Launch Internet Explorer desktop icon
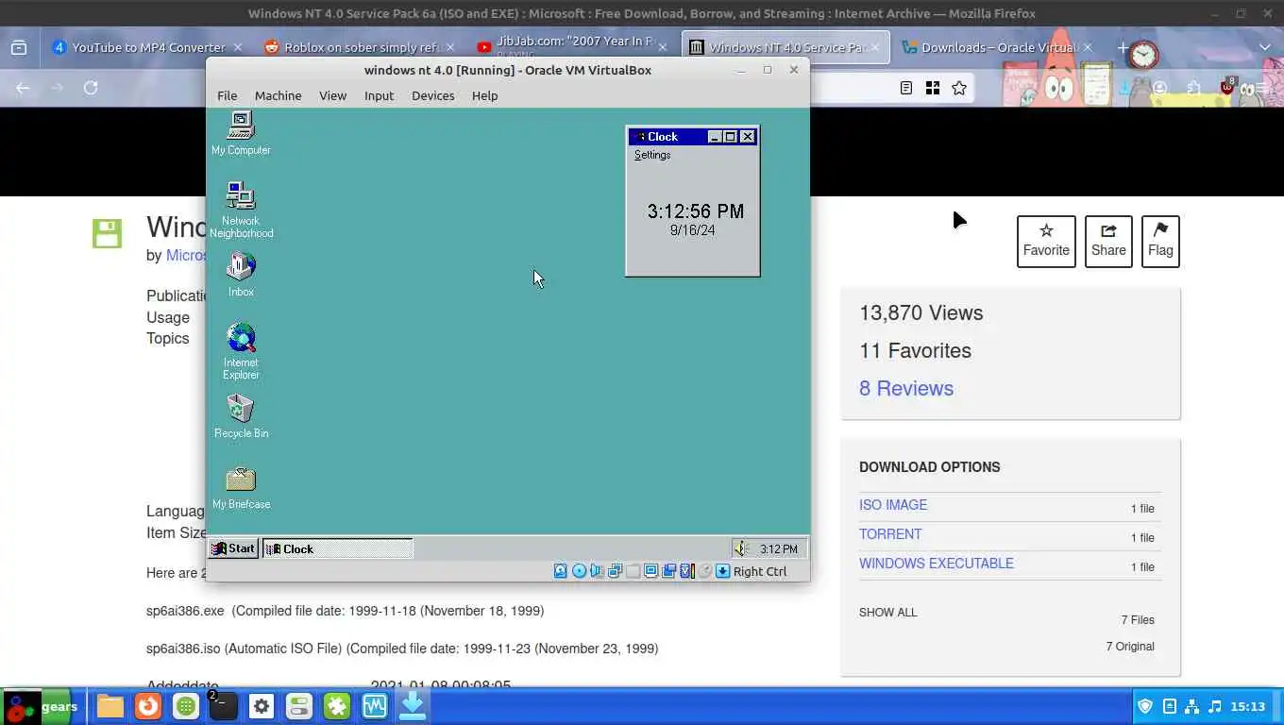This screenshot has height=725, width=1284. click(241, 351)
